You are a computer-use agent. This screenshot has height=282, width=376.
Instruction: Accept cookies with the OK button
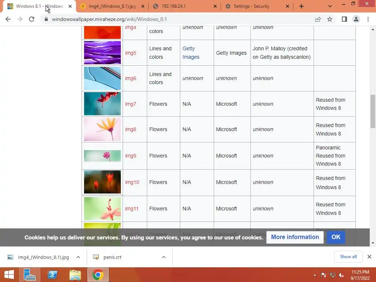[x=336, y=237]
